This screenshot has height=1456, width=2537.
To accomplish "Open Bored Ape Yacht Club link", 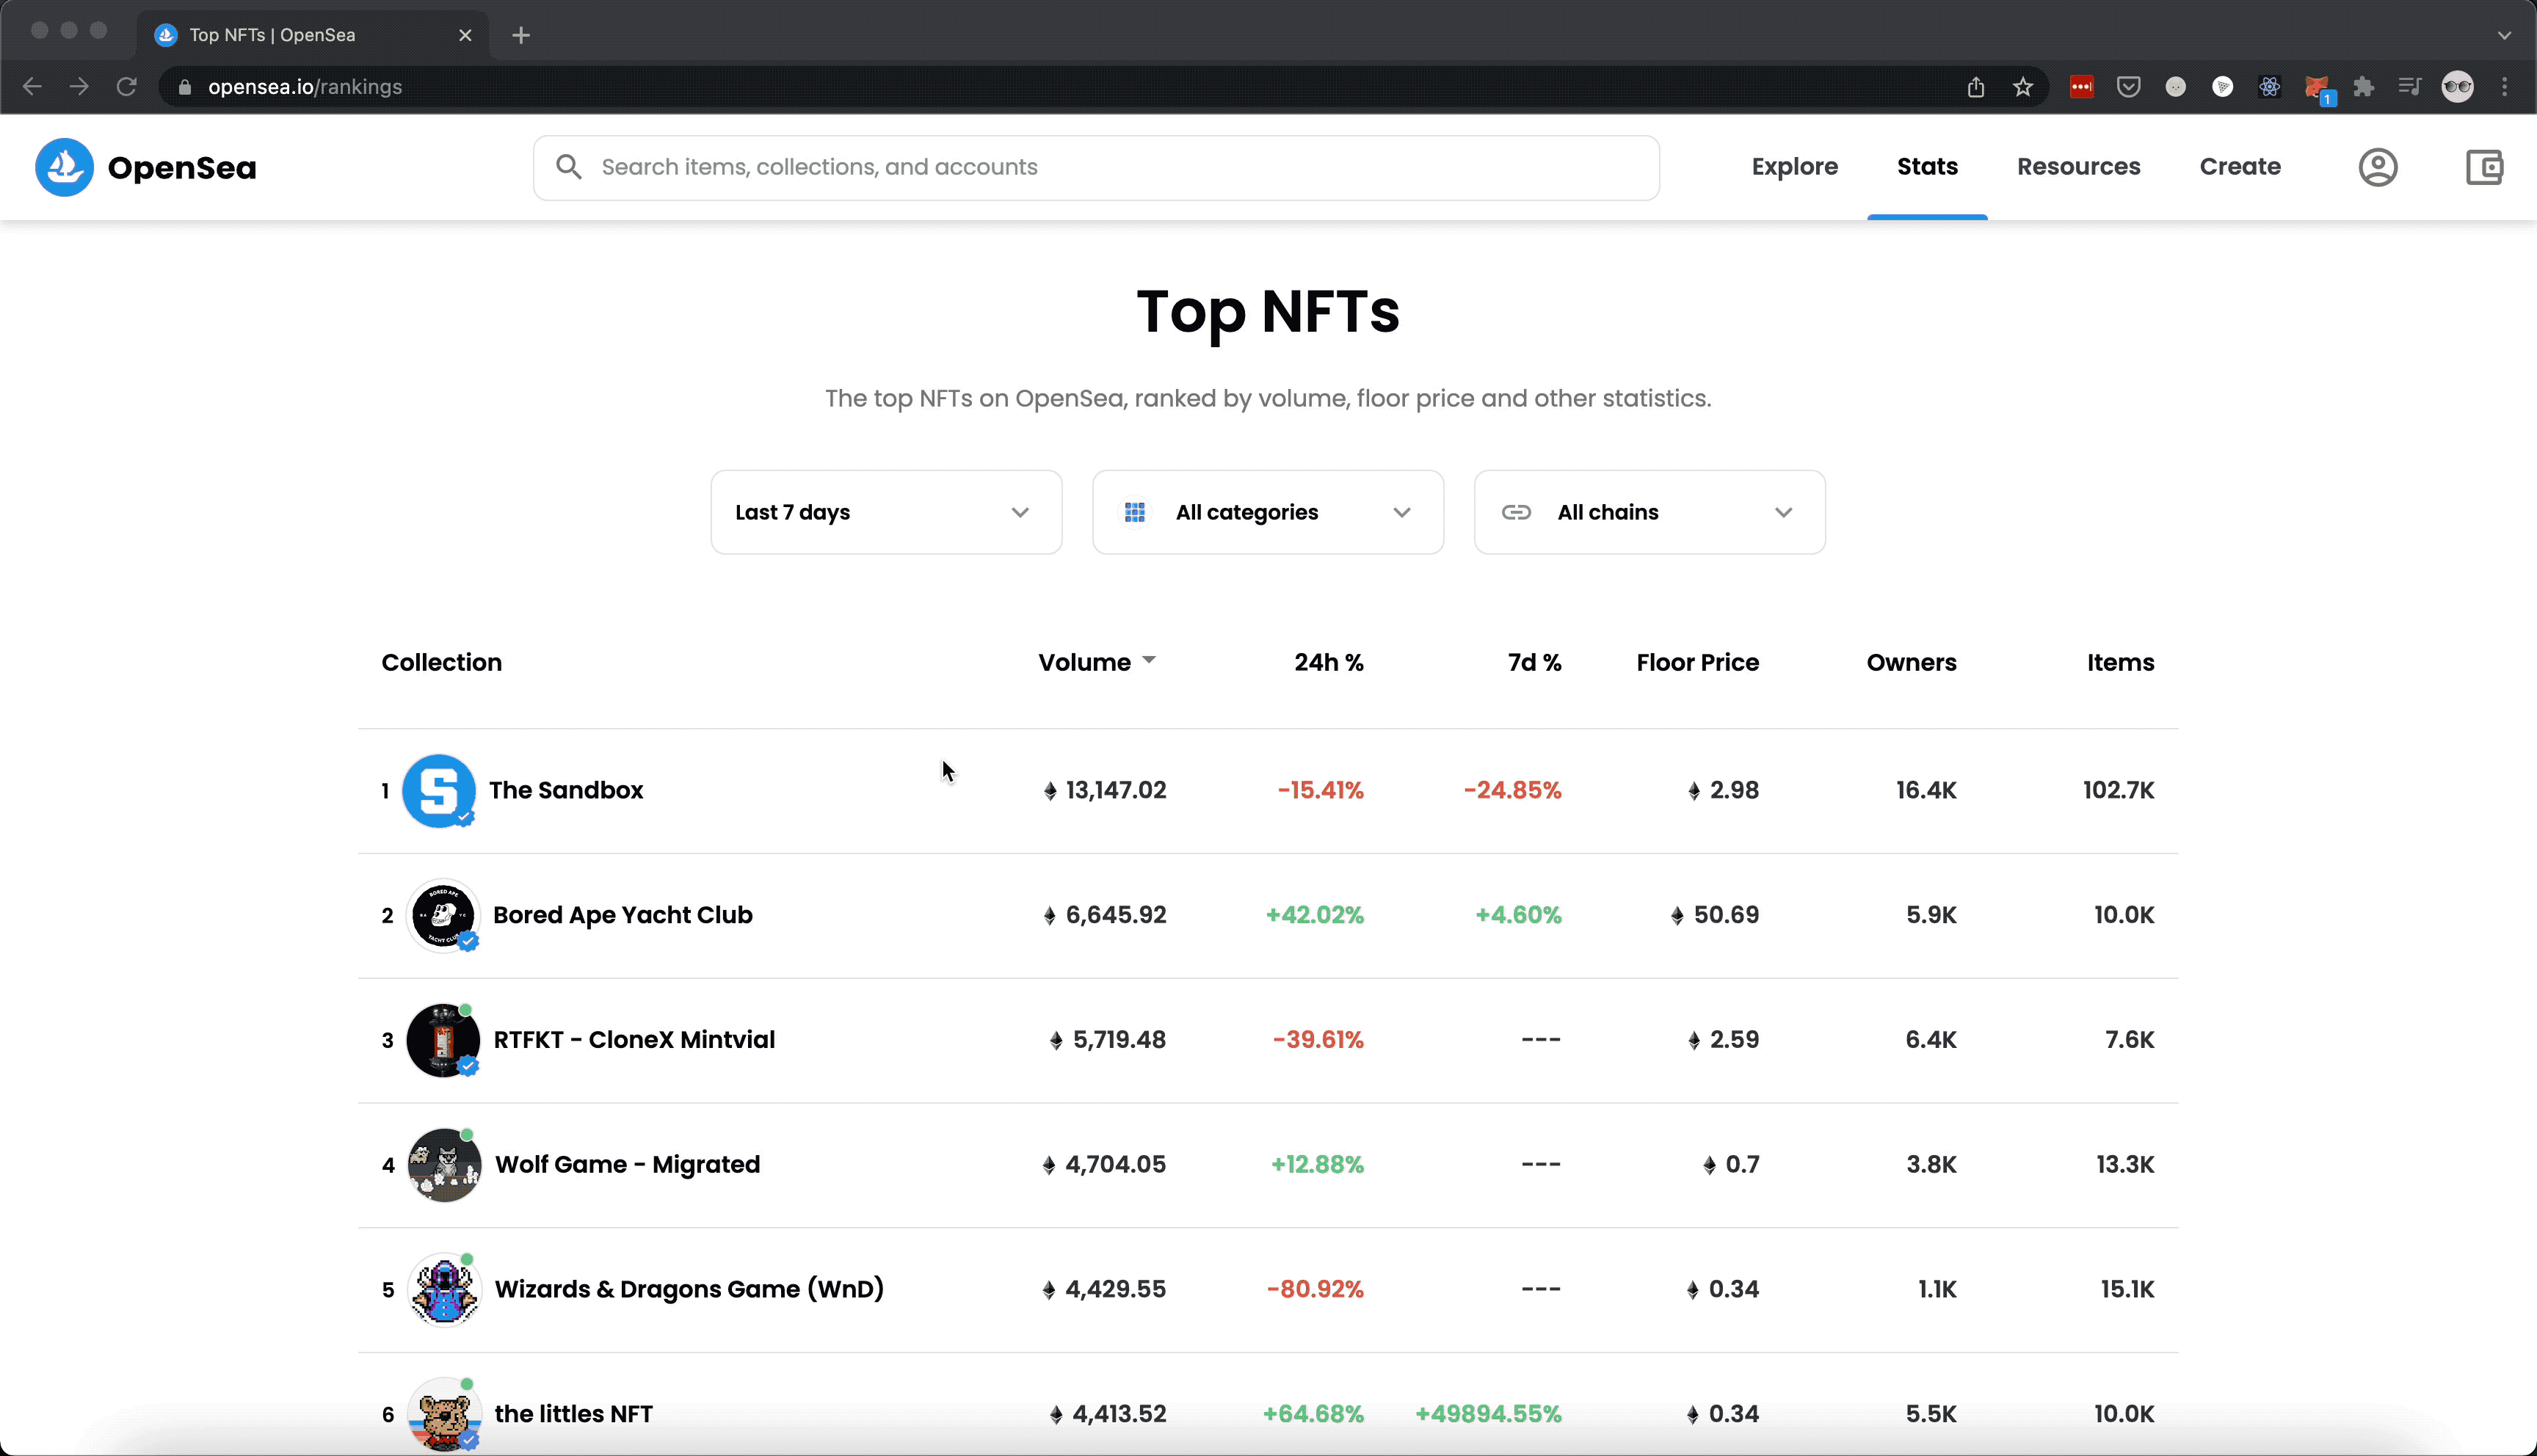I will (x=623, y=915).
